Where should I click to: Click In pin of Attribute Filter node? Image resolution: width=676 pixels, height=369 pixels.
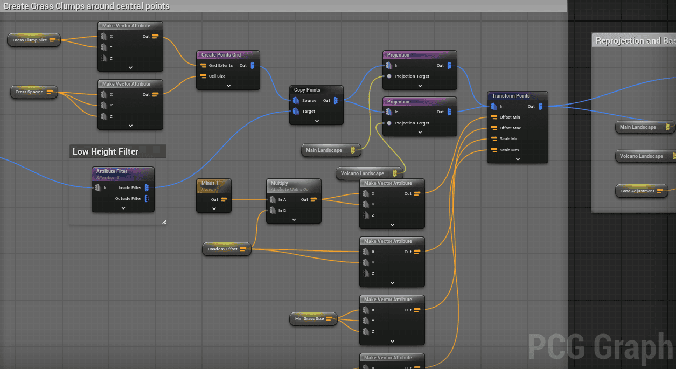click(98, 188)
